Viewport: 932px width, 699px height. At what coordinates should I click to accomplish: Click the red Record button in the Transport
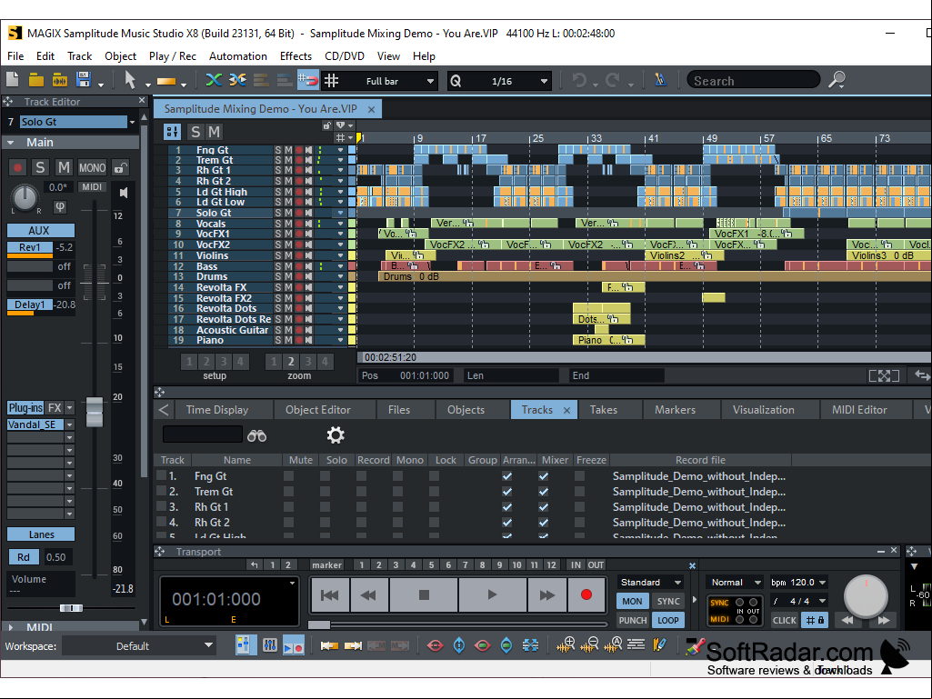tap(586, 595)
